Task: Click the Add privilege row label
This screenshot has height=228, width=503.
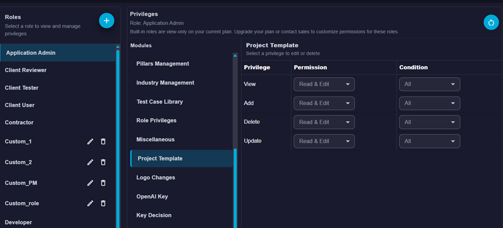Action: 249,103
